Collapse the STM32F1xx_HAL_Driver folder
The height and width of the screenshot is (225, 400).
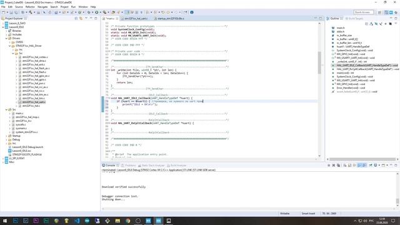click(x=10, y=46)
